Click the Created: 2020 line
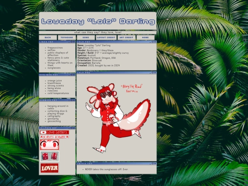Viewport: 248px width, 186px height. point(99,66)
